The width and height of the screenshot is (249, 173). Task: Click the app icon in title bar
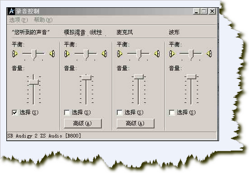pyautogui.click(x=11, y=11)
